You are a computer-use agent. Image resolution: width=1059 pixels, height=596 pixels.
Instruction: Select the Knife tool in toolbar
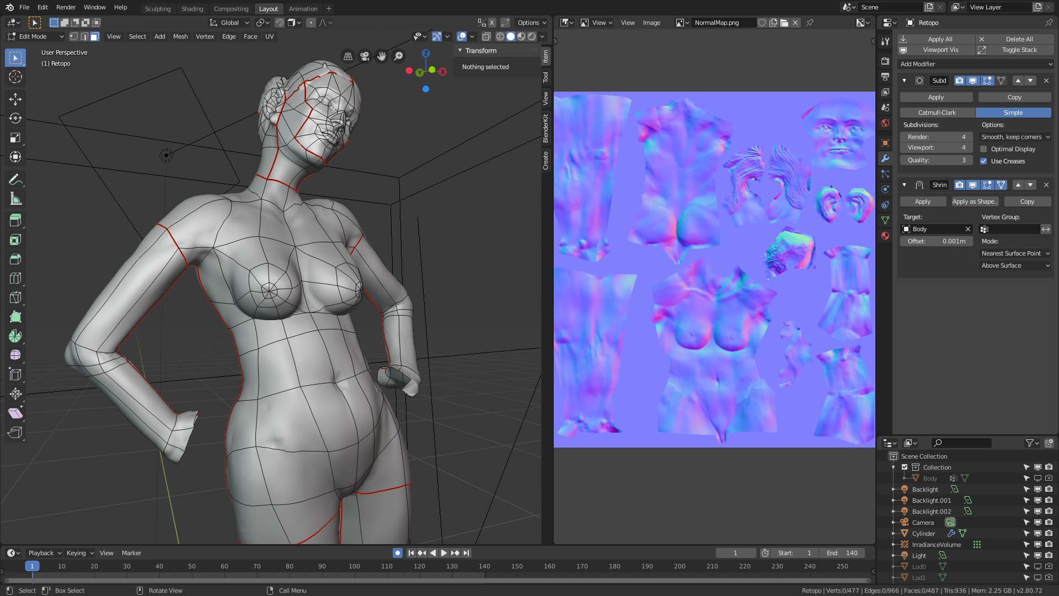click(15, 297)
